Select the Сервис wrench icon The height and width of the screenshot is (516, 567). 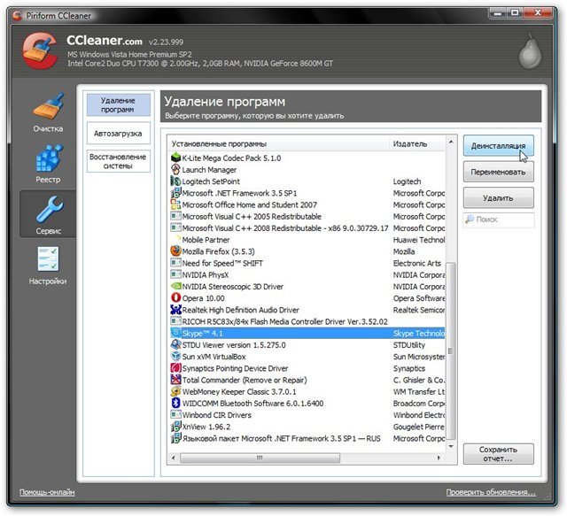(48, 211)
